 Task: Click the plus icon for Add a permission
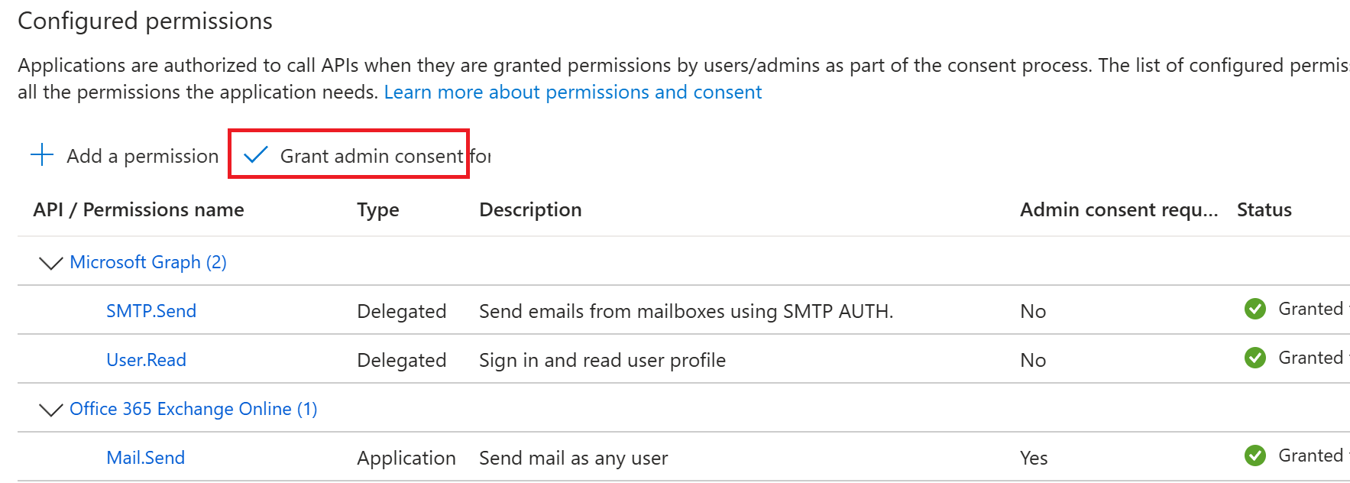(x=42, y=155)
